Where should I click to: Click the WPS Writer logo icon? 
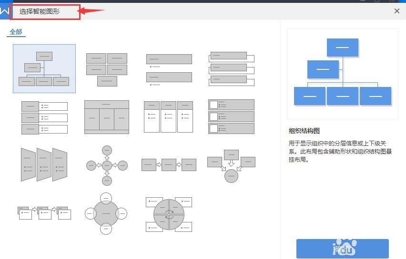coord(4,11)
